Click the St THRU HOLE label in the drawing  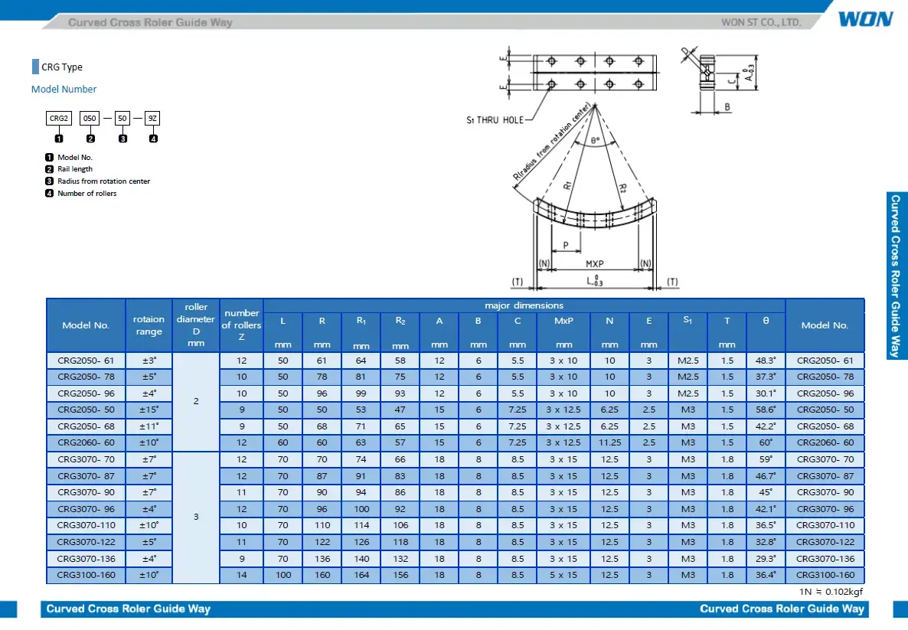coord(495,120)
